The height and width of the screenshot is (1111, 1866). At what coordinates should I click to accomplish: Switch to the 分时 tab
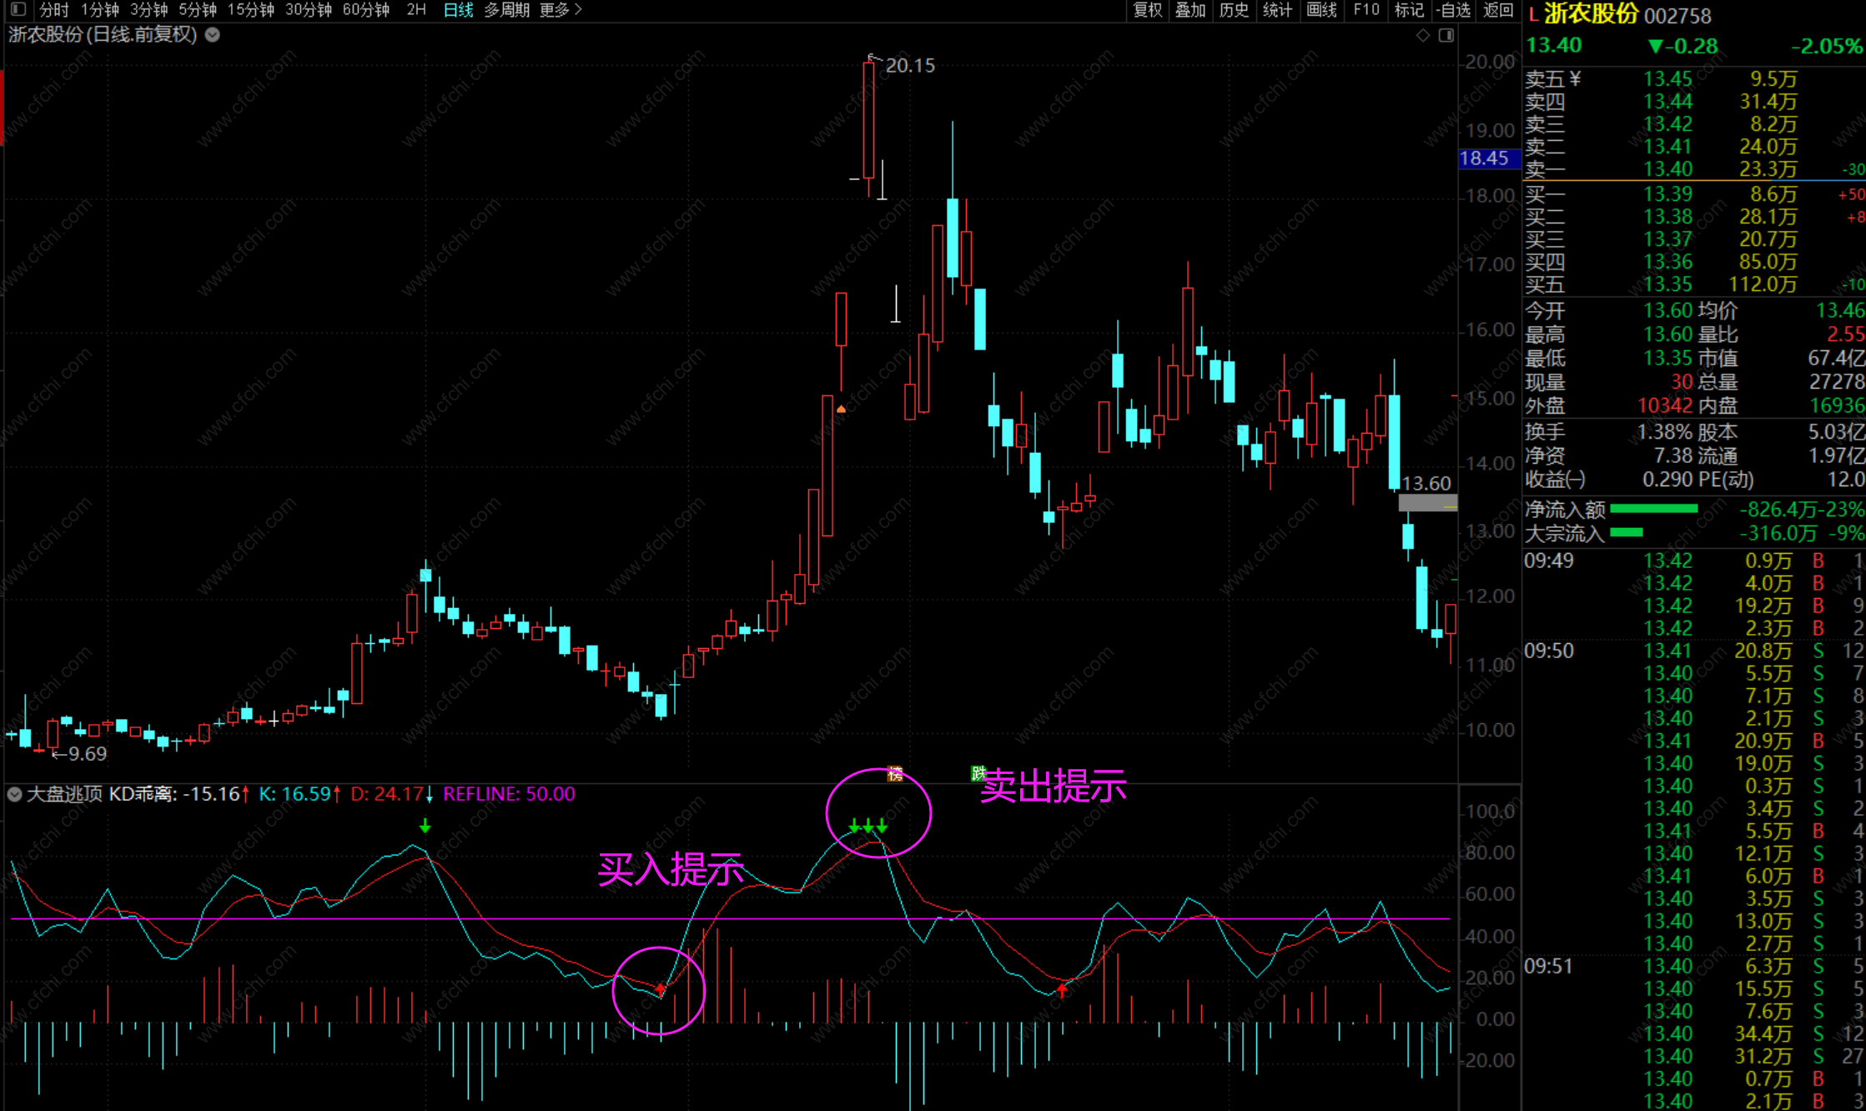(54, 10)
